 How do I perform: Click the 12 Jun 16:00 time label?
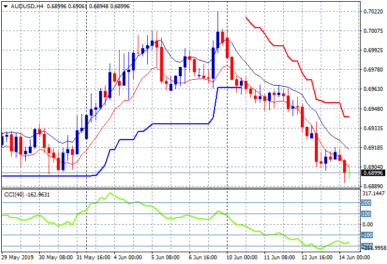(317, 258)
